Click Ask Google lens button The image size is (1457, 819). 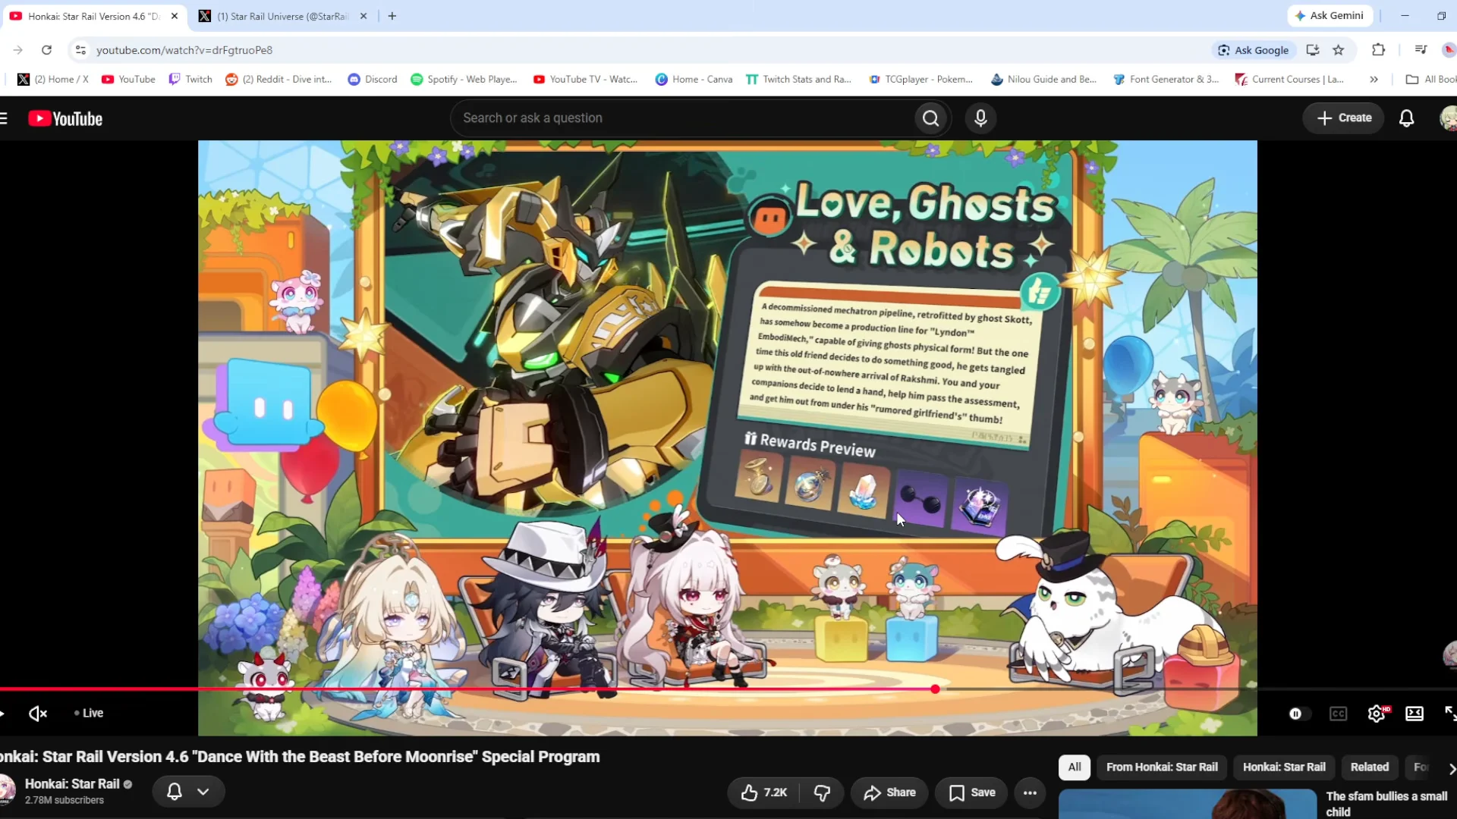[x=1254, y=50]
